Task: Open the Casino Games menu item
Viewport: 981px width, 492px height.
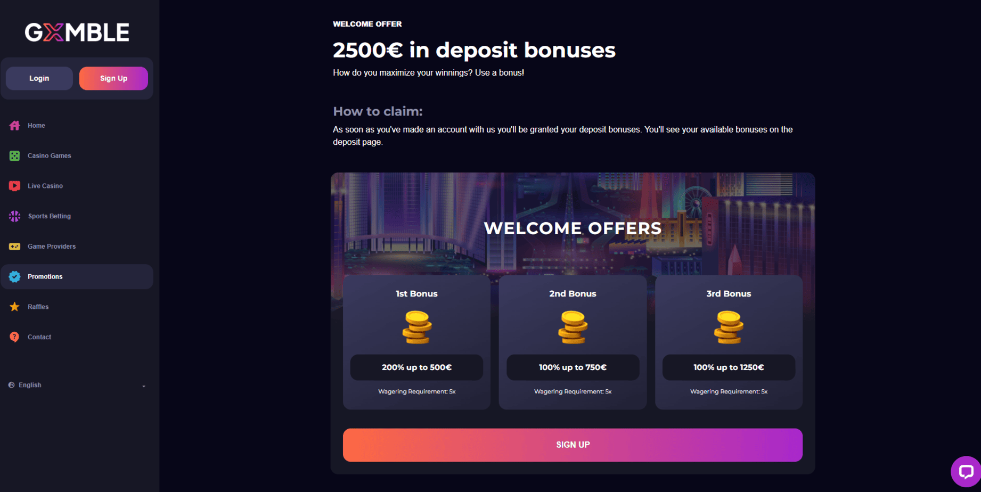Action: pyautogui.click(x=49, y=156)
